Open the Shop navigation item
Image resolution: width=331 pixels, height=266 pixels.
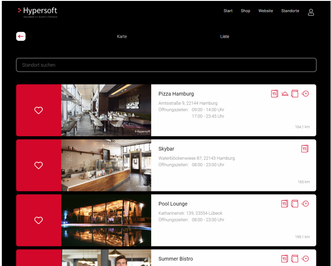point(245,11)
